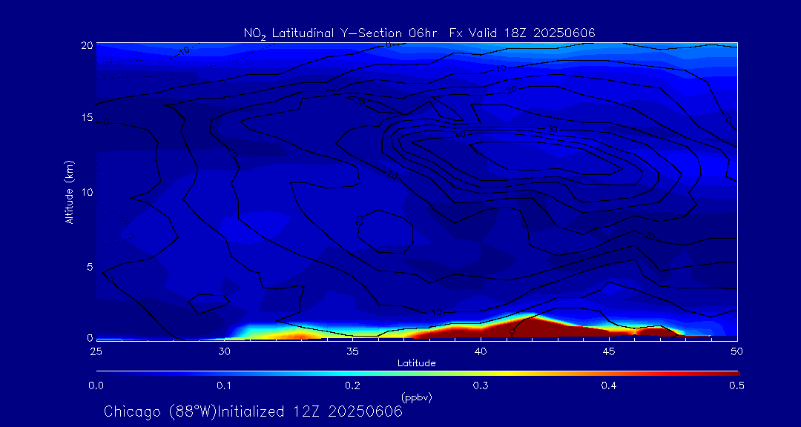
Task: Click latitude tick label 30
Action: (224, 351)
